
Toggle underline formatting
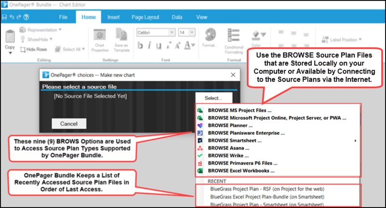[159, 45]
